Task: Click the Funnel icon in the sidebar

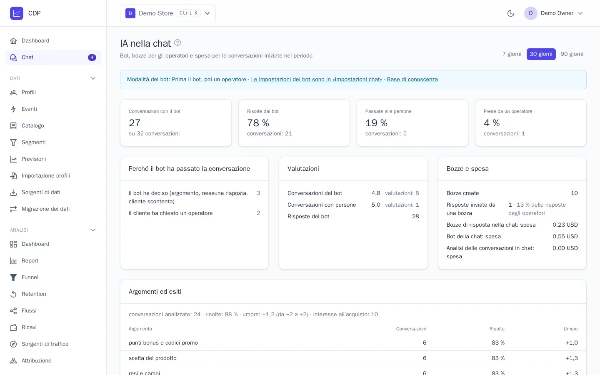Action: (x=13, y=277)
